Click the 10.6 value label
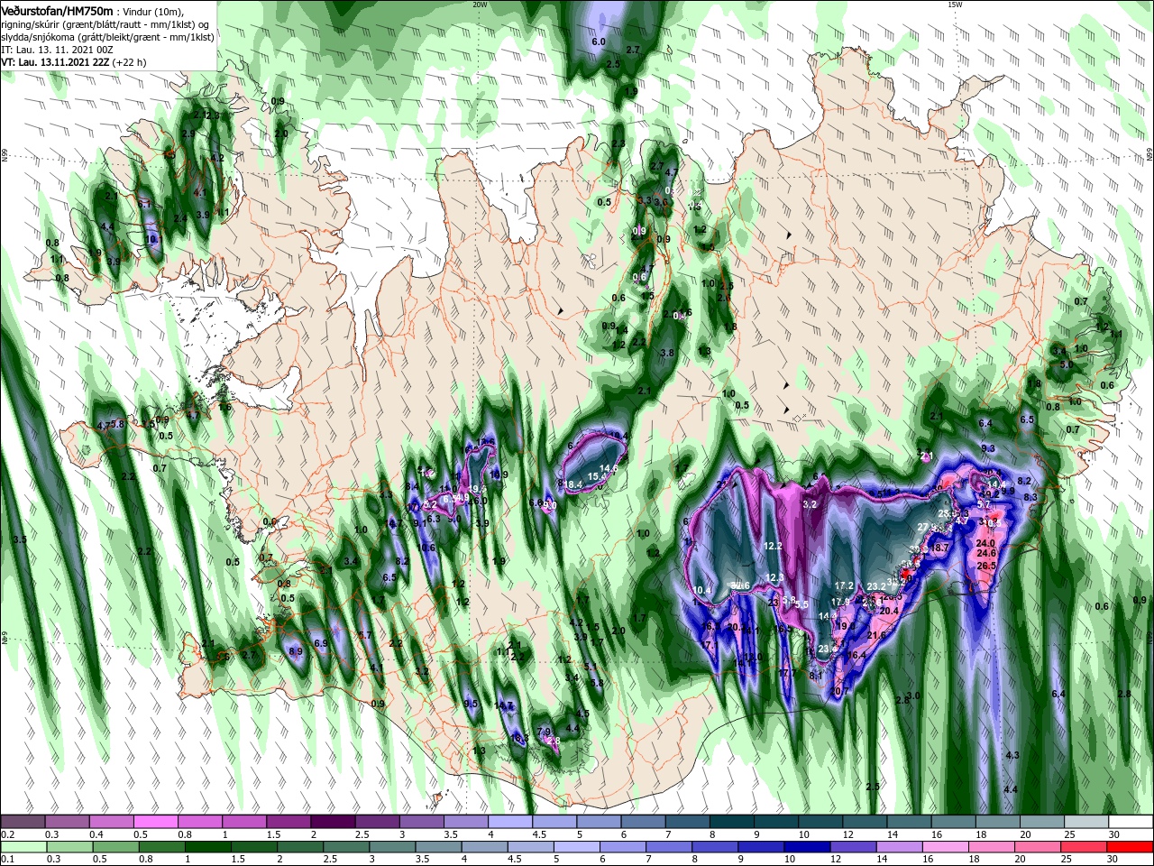Viewport: 1154px width, 866px height. [426, 548]
